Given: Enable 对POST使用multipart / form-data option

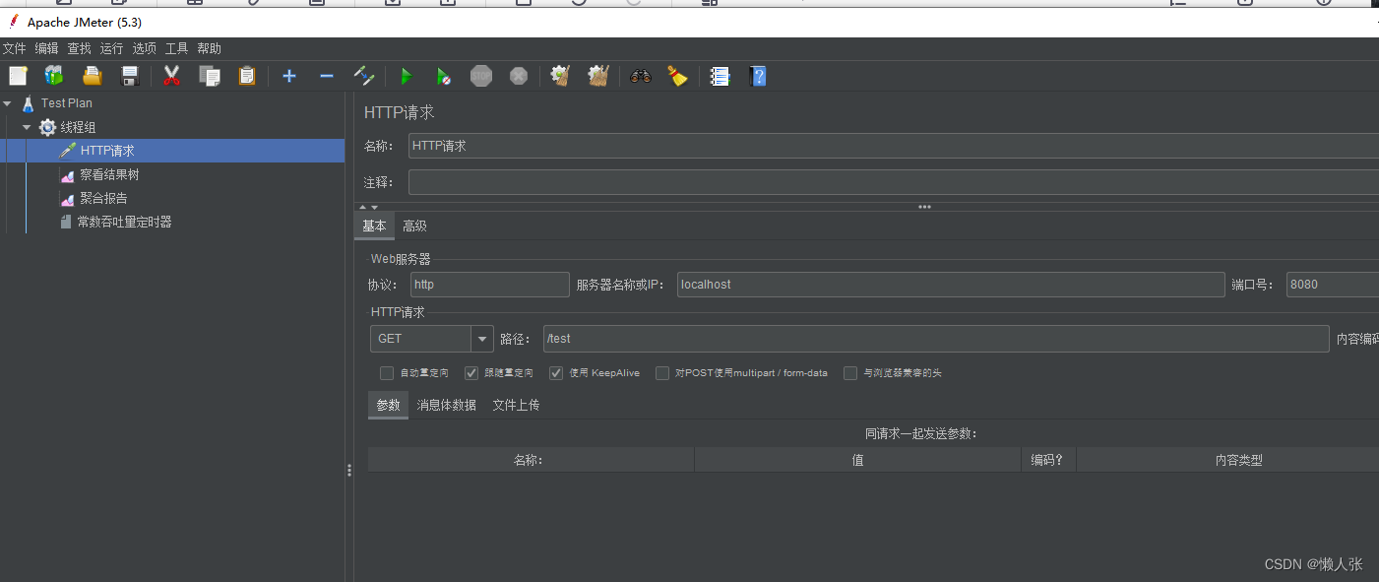Looking at the screenshot, I should pyautogui.click(x=661, y=372).
